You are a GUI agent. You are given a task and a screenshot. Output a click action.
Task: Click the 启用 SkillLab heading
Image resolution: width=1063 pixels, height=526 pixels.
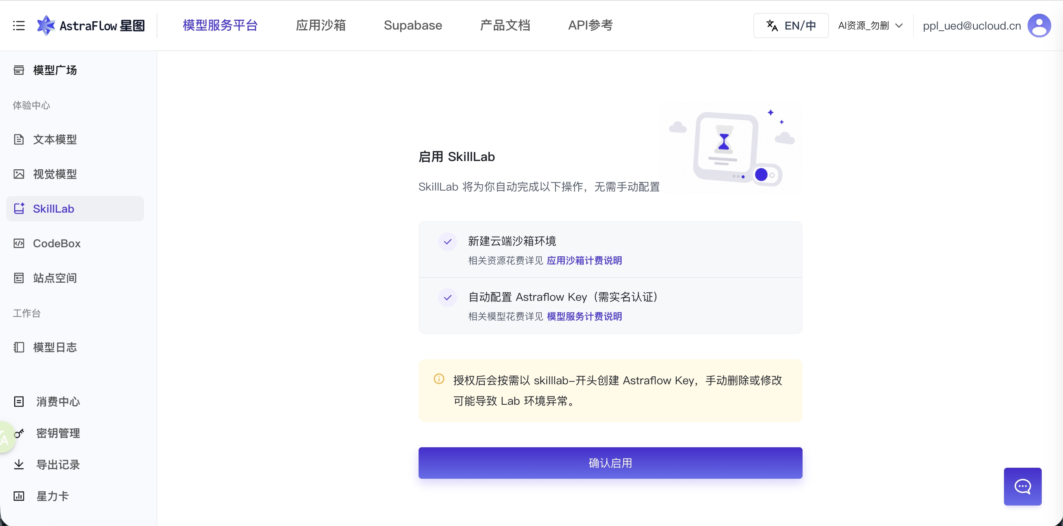coord(456,157)
